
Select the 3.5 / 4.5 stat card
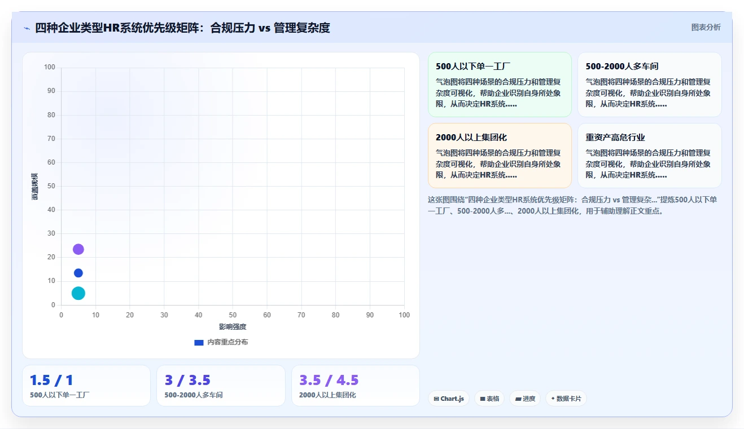[x=356, y=386]
